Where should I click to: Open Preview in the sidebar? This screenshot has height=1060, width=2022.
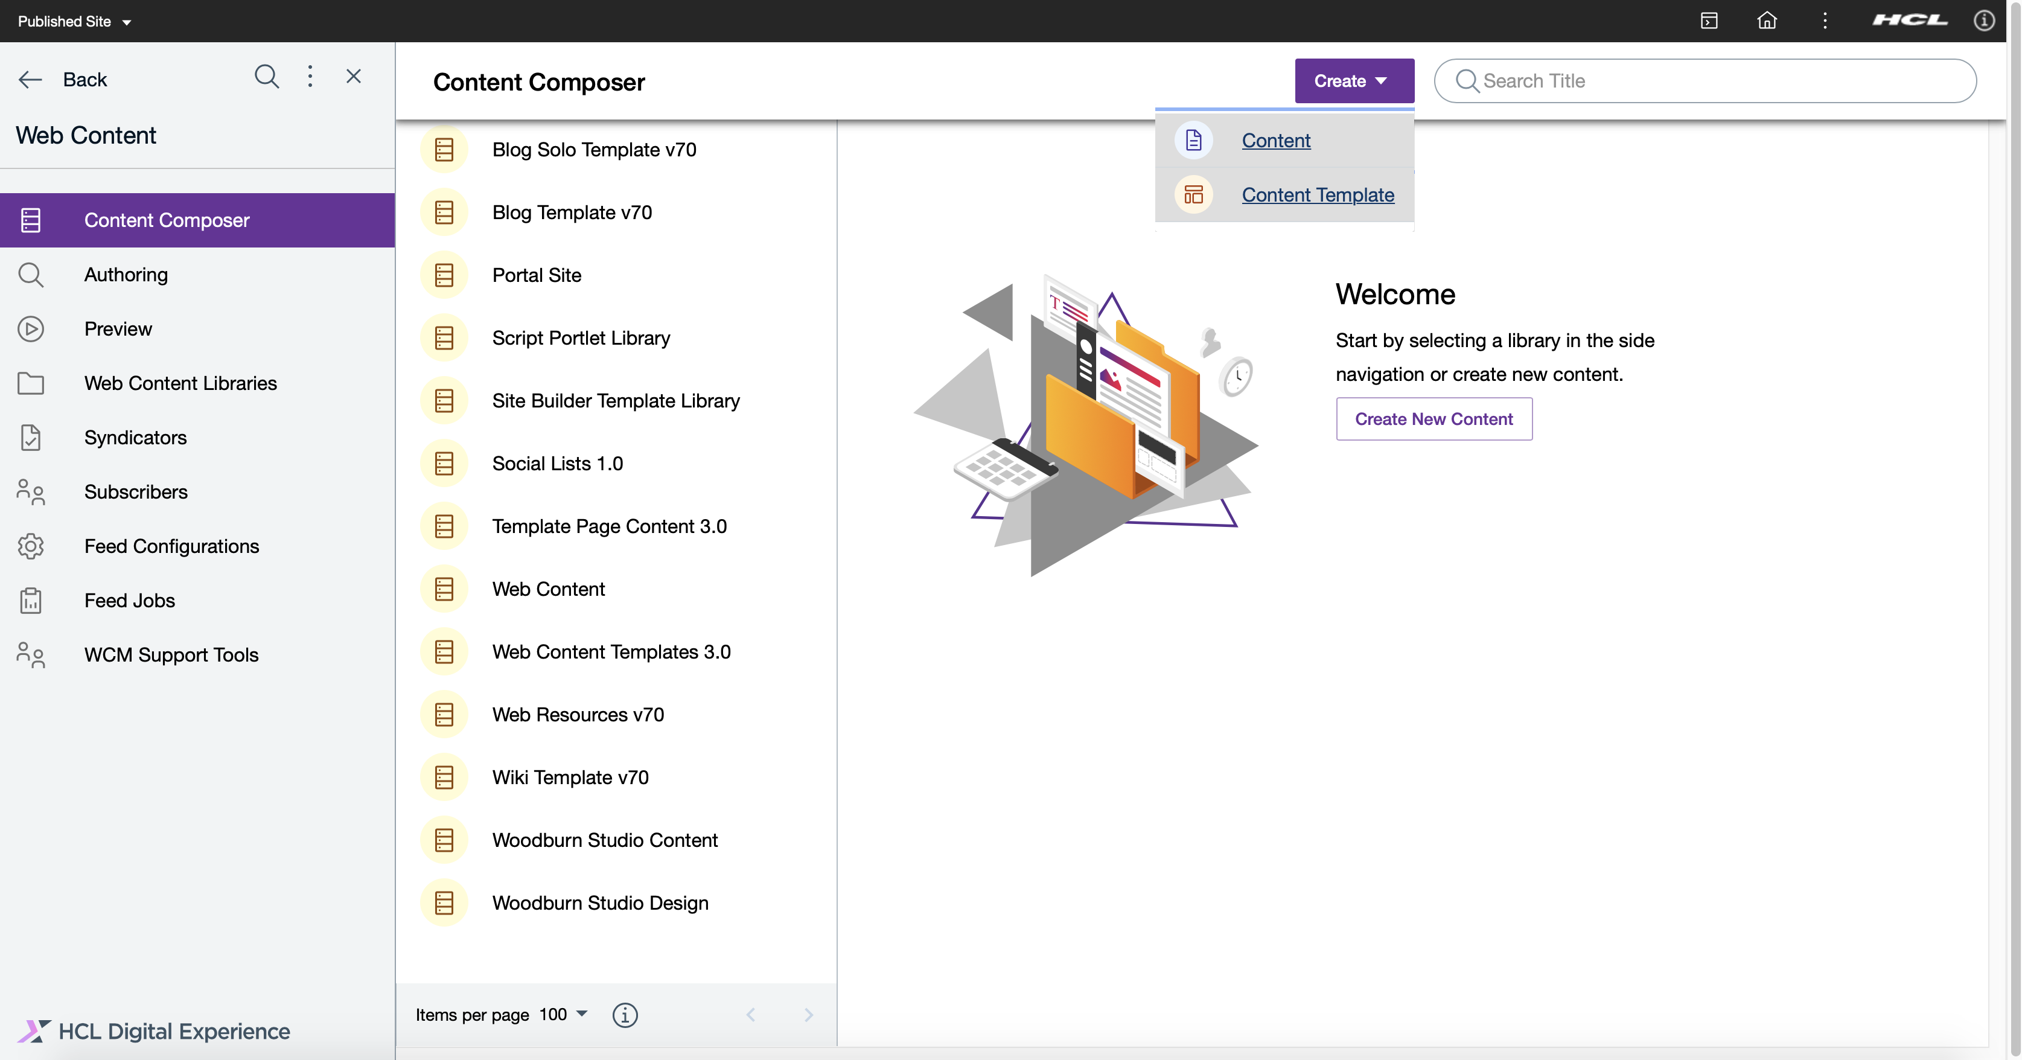tap(197, 329)
